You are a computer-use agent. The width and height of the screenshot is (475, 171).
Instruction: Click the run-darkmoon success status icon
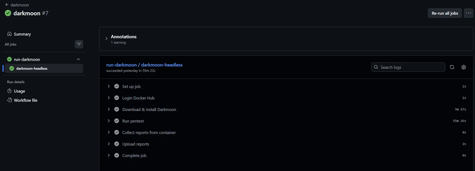click(9, 59)
